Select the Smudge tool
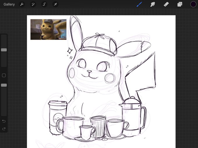Viewport: 198px width, 148px height. 153,4
